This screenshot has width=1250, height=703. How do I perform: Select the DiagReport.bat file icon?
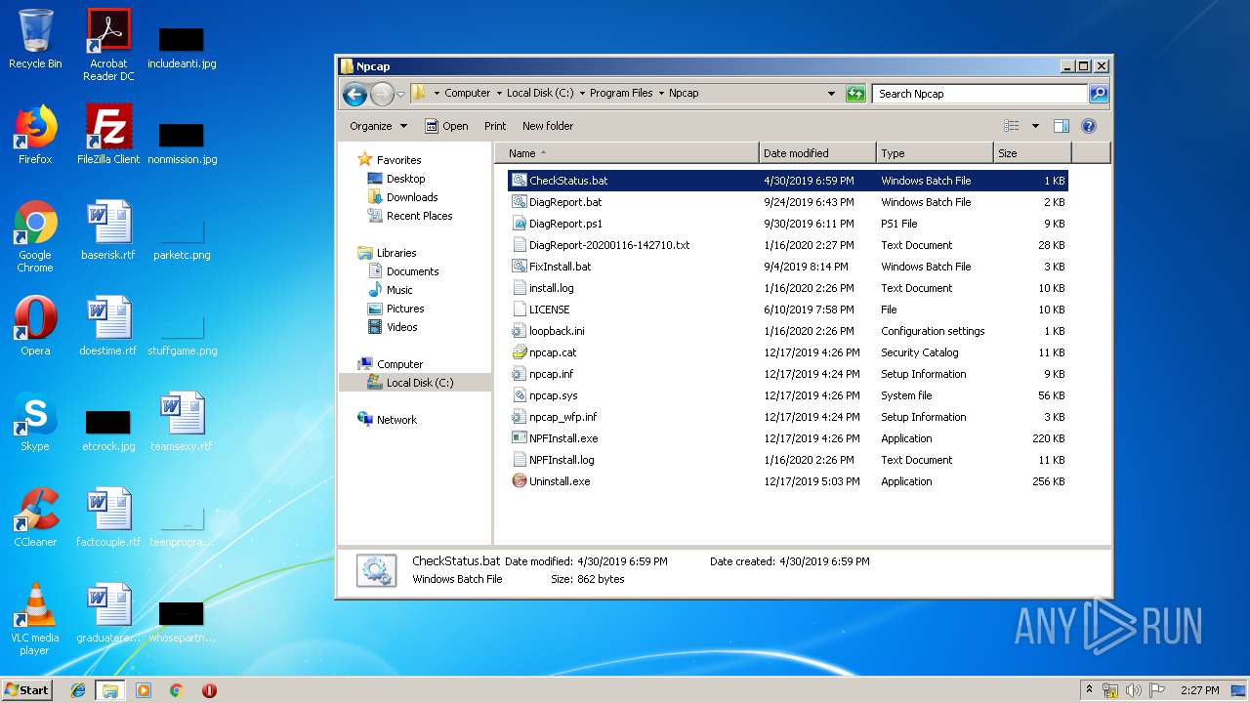520,202
